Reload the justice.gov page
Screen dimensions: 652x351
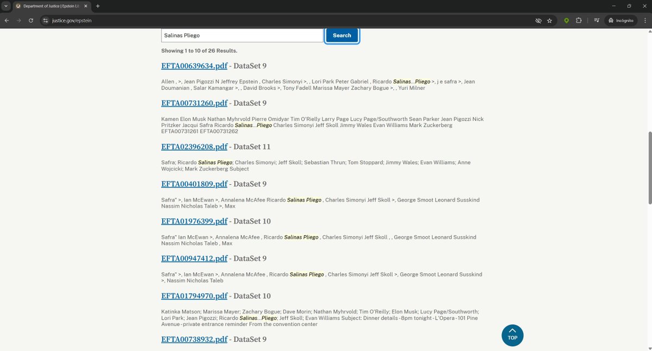31,20
